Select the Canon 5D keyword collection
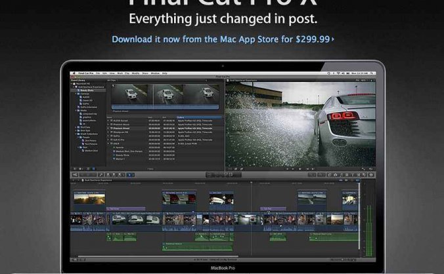This screenshot has width=444, height=274. coord(87,100)
